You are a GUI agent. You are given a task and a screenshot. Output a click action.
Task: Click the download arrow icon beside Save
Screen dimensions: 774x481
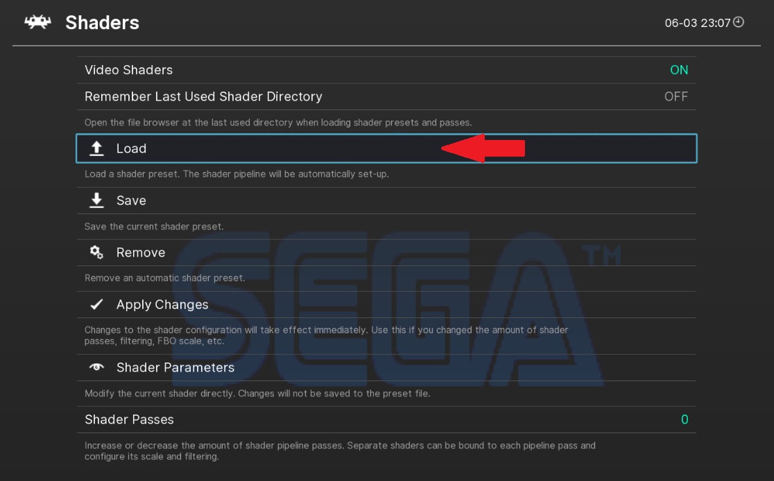point(97,200)
